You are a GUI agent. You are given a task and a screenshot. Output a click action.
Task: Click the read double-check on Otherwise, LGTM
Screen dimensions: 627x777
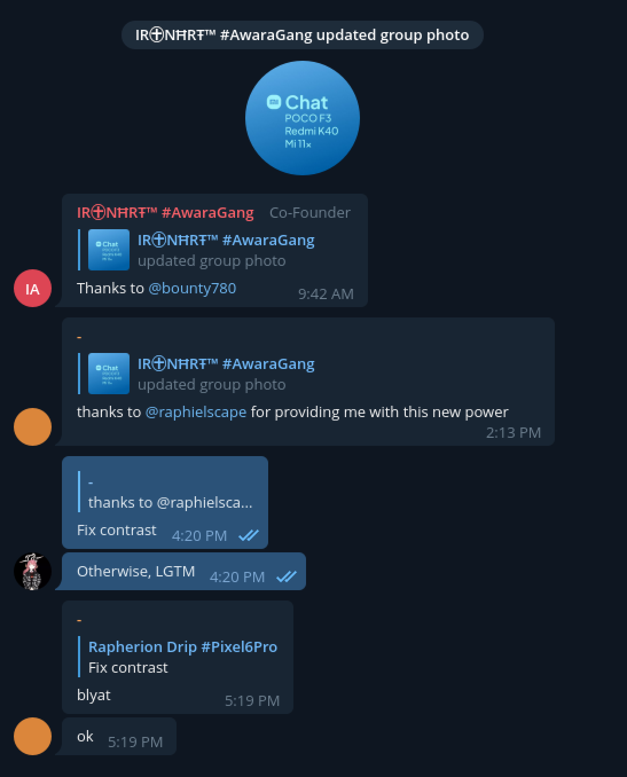tap(286, 576)
